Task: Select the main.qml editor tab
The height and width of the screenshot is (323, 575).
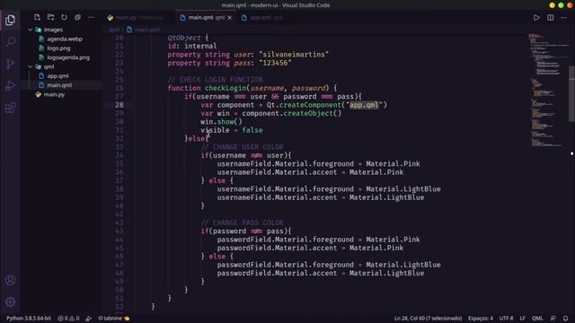Action: pyautogui.click(x=206, y=18)
